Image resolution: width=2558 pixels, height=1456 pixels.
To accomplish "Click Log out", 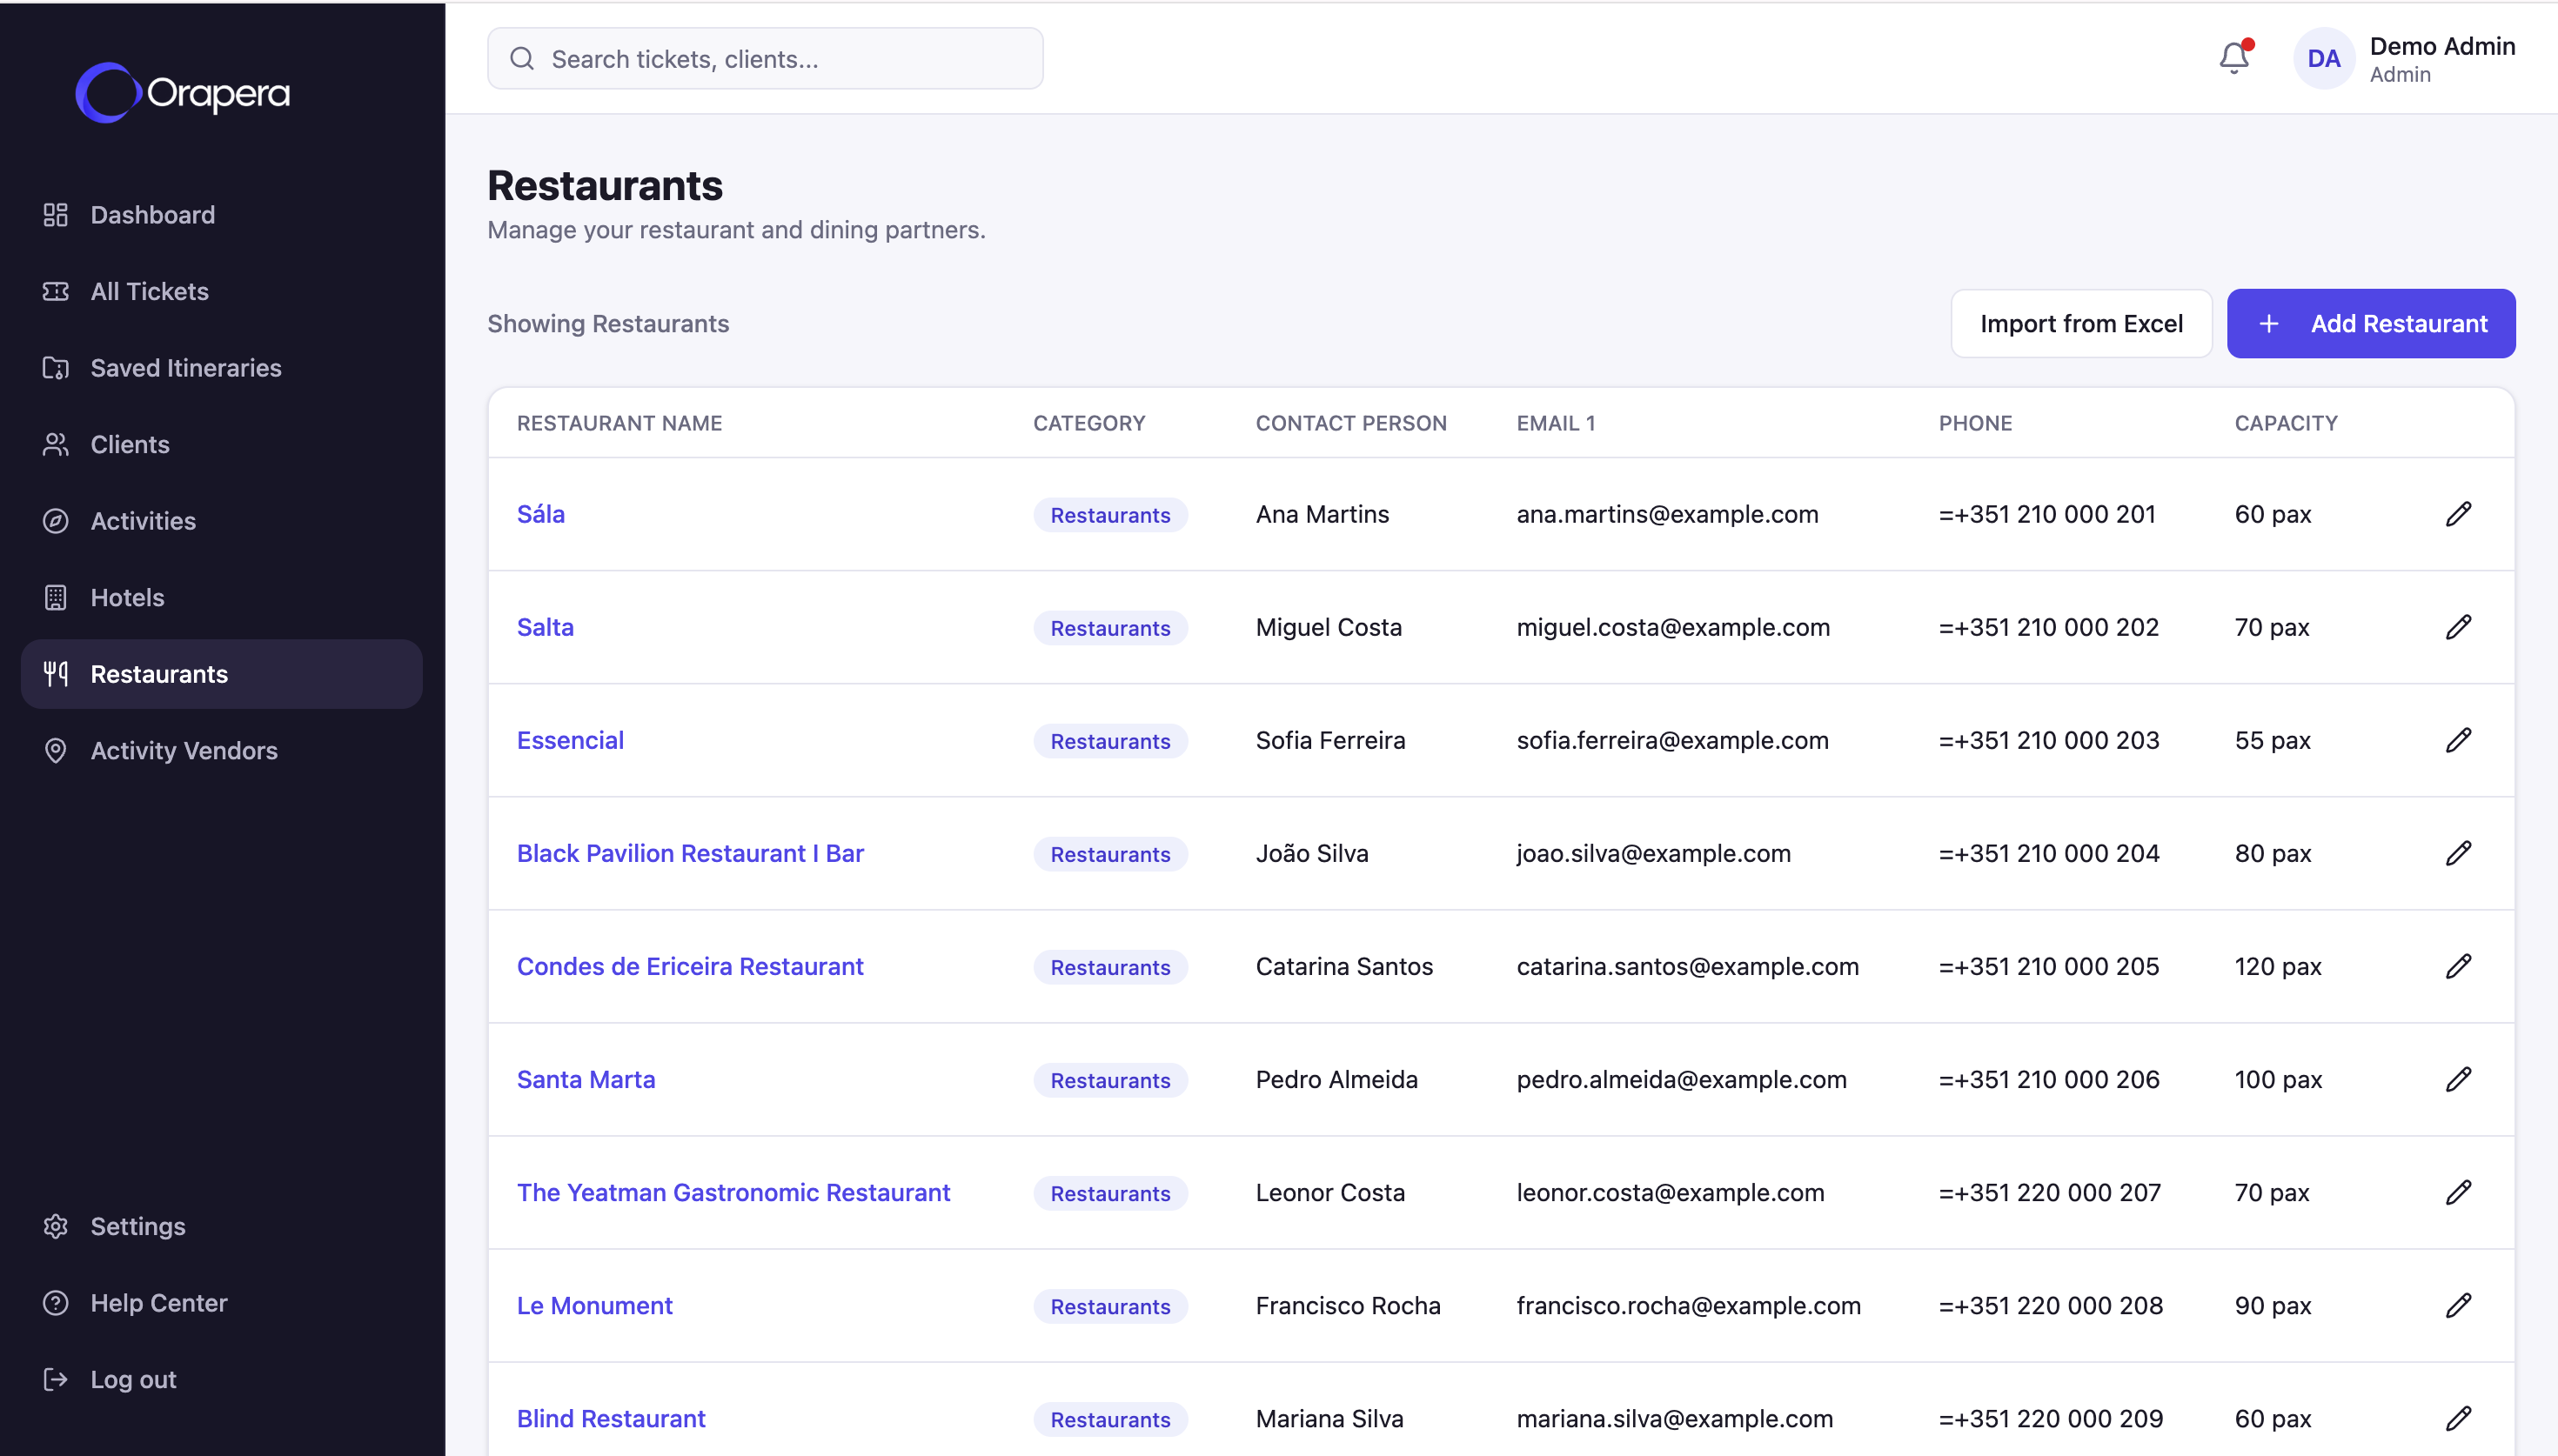I will pos(221,1379).
